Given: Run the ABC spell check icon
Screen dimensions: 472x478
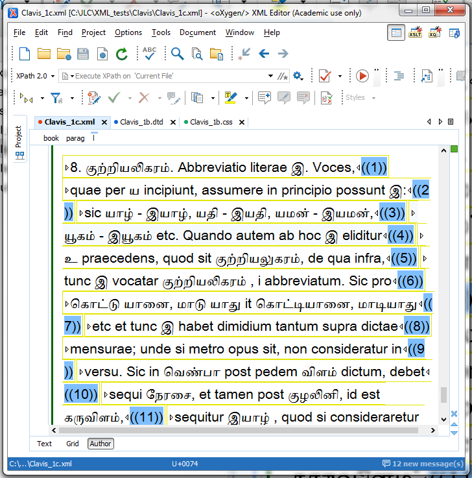Looking at the screenshot, I should [149, 54].
